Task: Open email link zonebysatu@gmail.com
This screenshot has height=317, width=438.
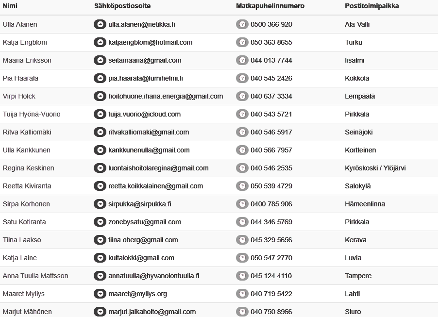Action: (x=144, y=222)
